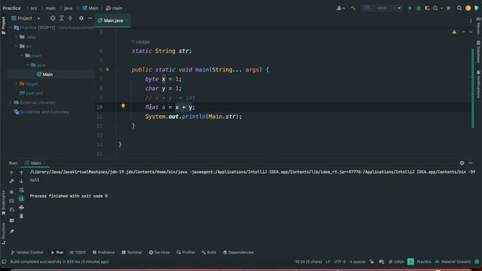Go to next highlighted problem arrow
Screen dimensions: 482x271
(x=471, y=32)
